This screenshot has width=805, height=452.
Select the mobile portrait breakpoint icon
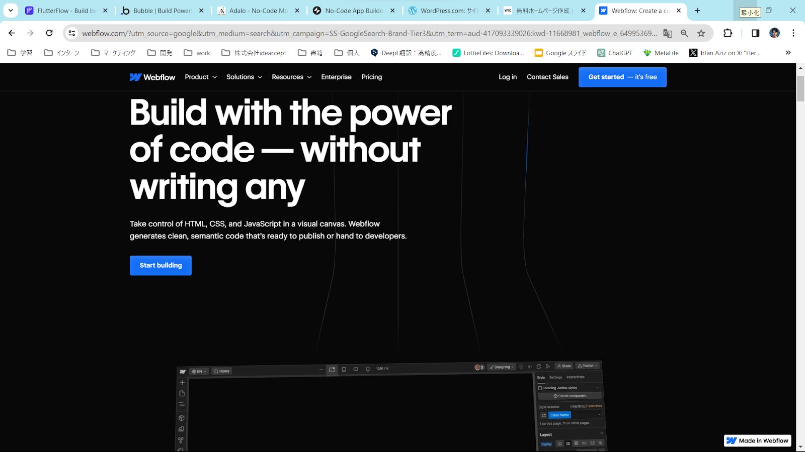[x=368, y=369]
